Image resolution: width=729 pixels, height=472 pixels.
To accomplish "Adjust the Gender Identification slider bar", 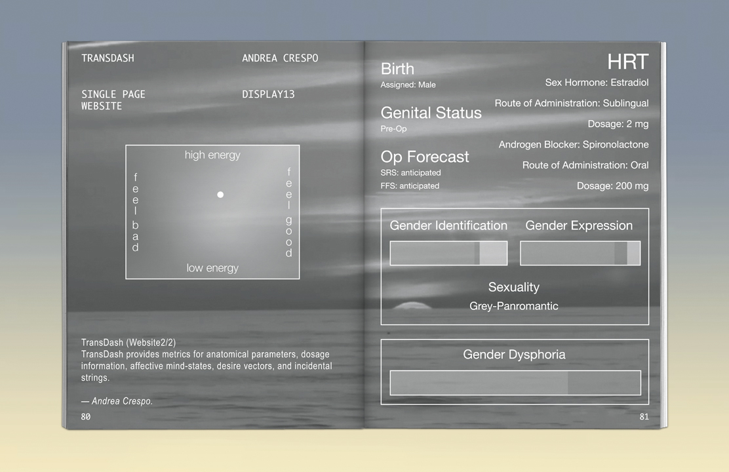I will (448, 253).
